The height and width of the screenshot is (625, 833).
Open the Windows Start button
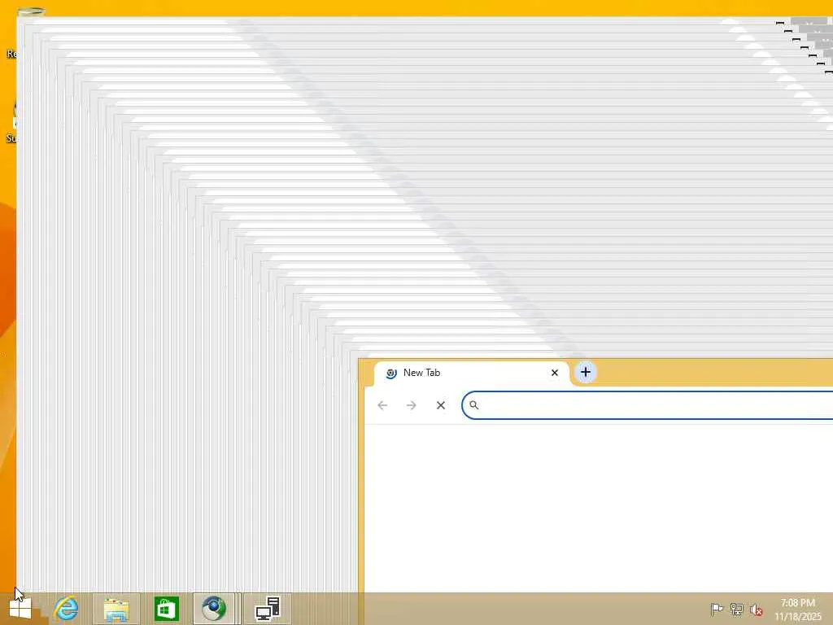[x=20, y=609]
